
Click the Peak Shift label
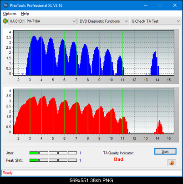pyautogui.click(x=15, y=160)
